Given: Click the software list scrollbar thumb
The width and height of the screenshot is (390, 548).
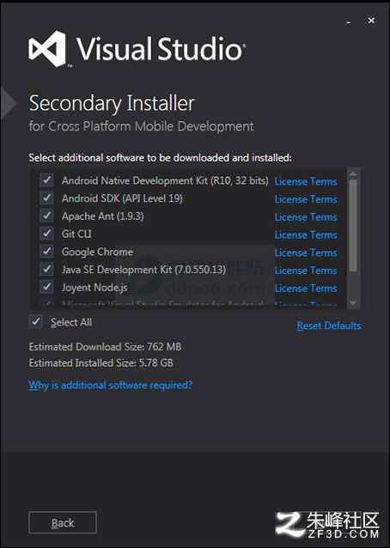Looking at the screenshot, I should click(353, 226).
